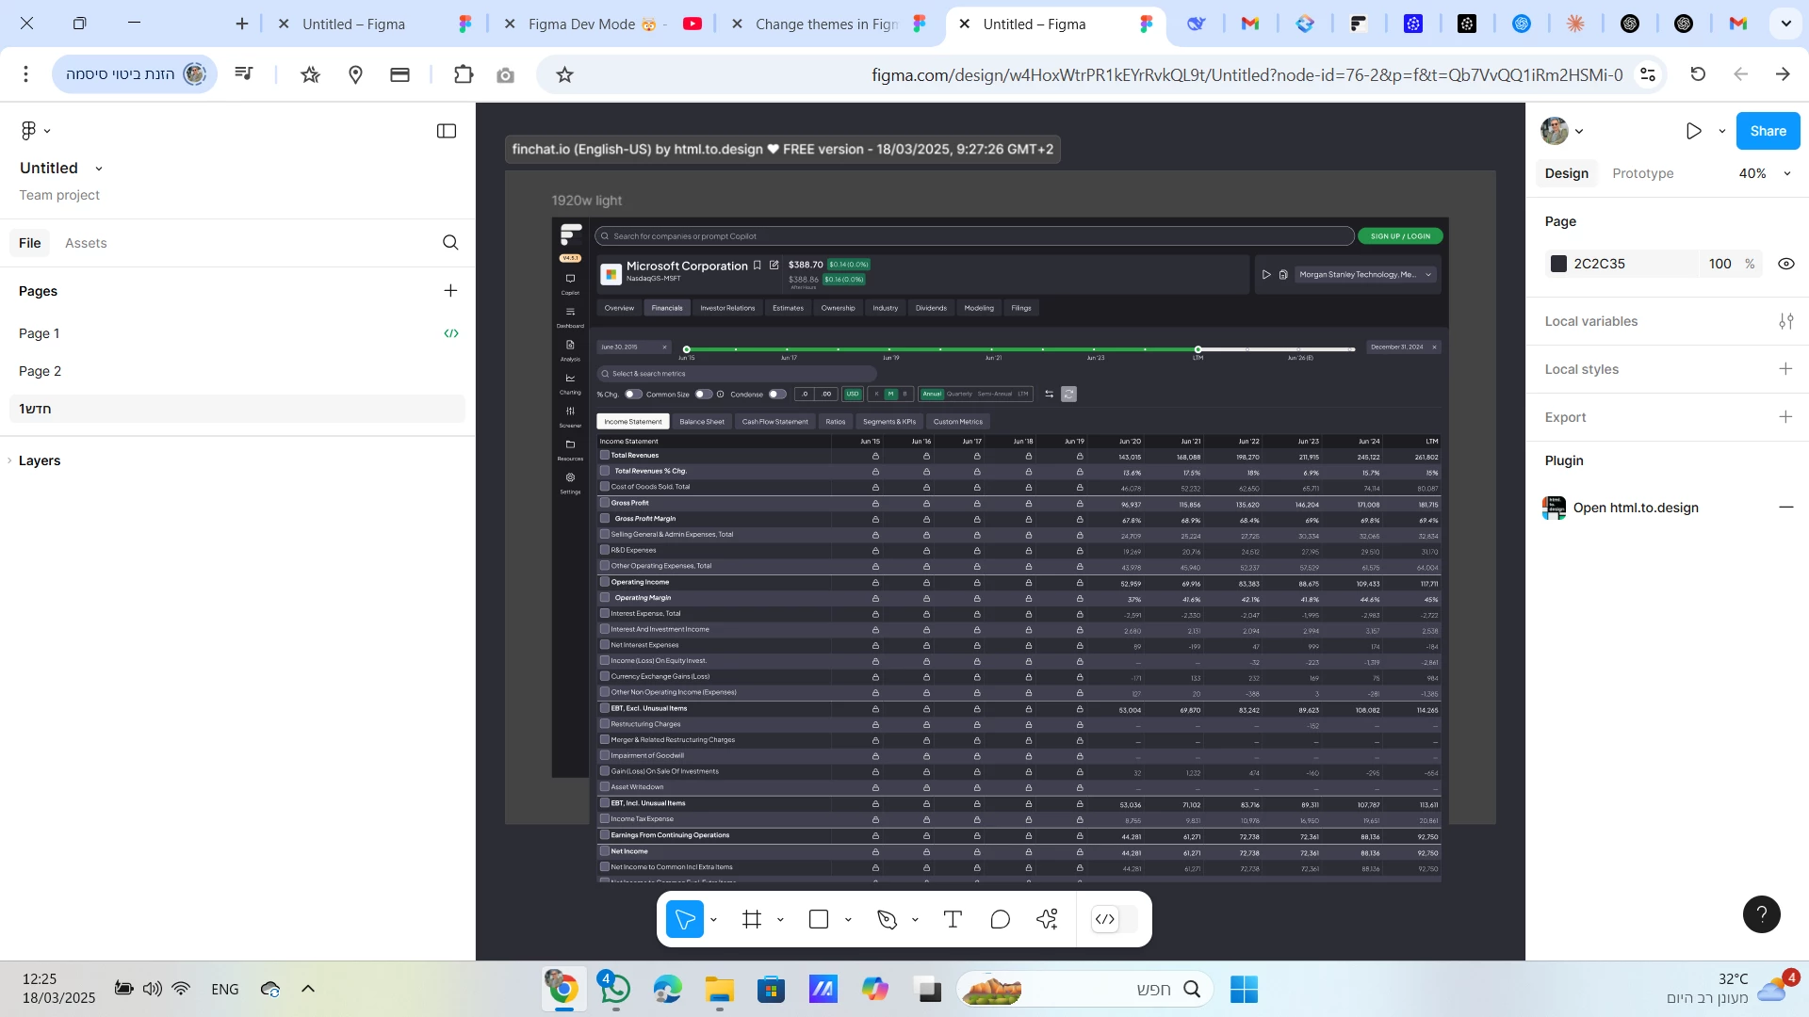
Task: Present prototype with the play button
Action: coord(1693,131)
